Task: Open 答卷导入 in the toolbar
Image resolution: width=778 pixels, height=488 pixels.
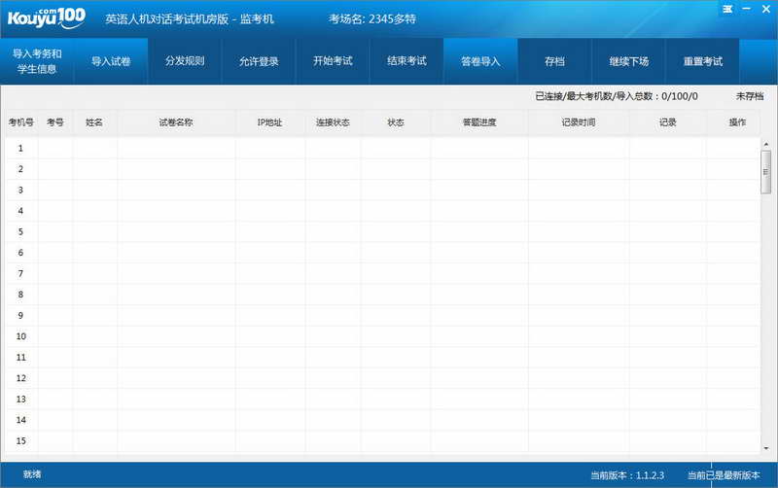Action: coord(480,61)
